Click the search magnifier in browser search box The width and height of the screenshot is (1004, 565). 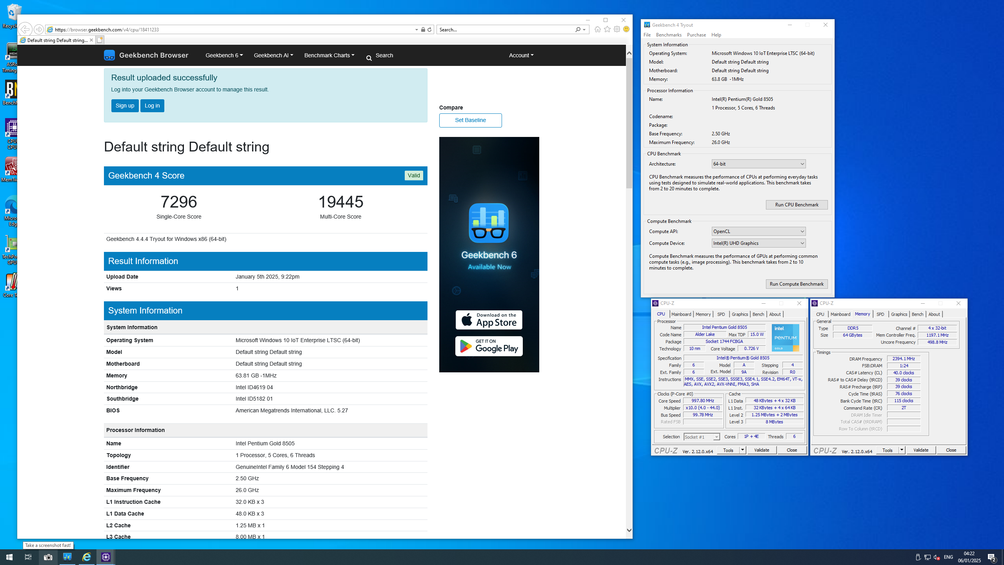click(578, 29)
